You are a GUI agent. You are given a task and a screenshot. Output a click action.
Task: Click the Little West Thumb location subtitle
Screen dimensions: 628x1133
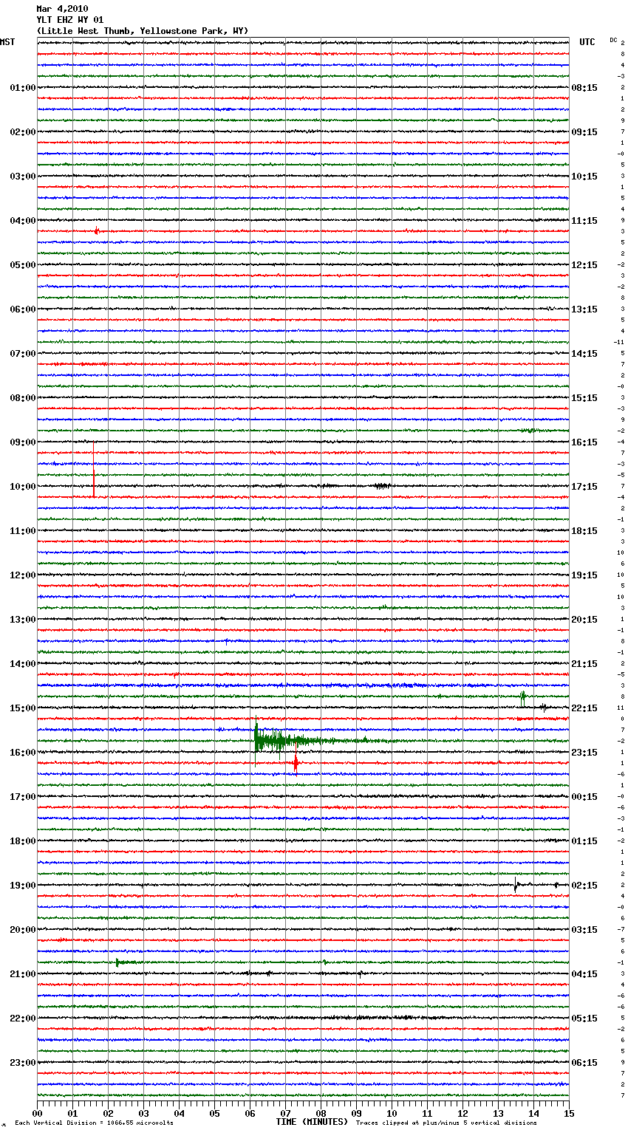tap(143, 31)
